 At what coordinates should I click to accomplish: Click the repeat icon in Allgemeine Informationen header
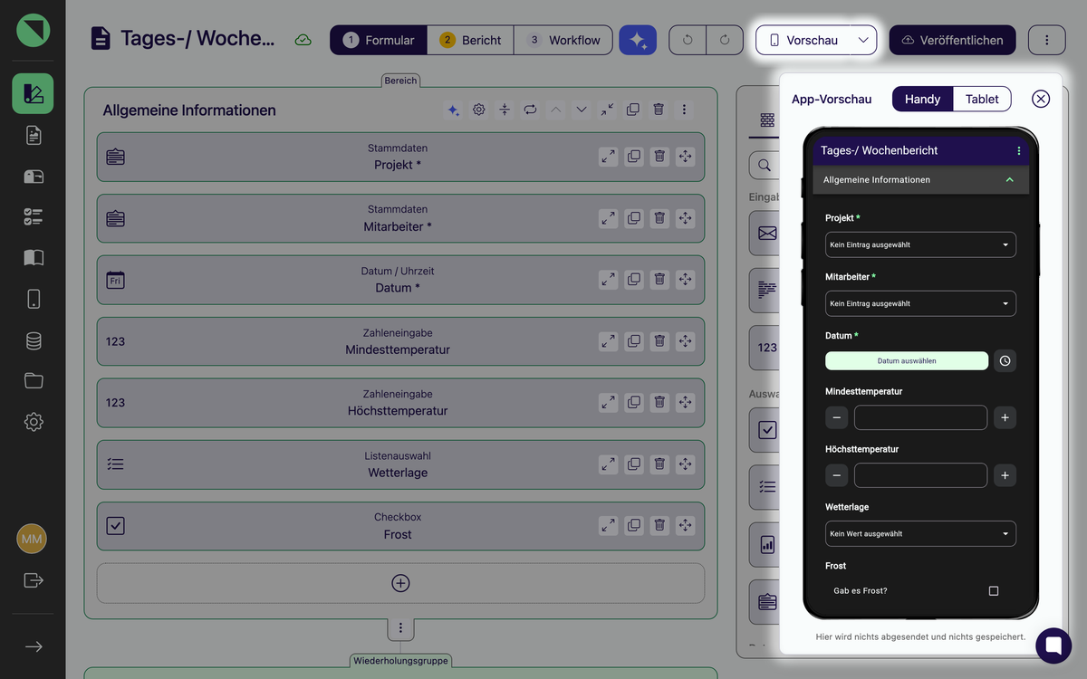[x=530, y=110]
